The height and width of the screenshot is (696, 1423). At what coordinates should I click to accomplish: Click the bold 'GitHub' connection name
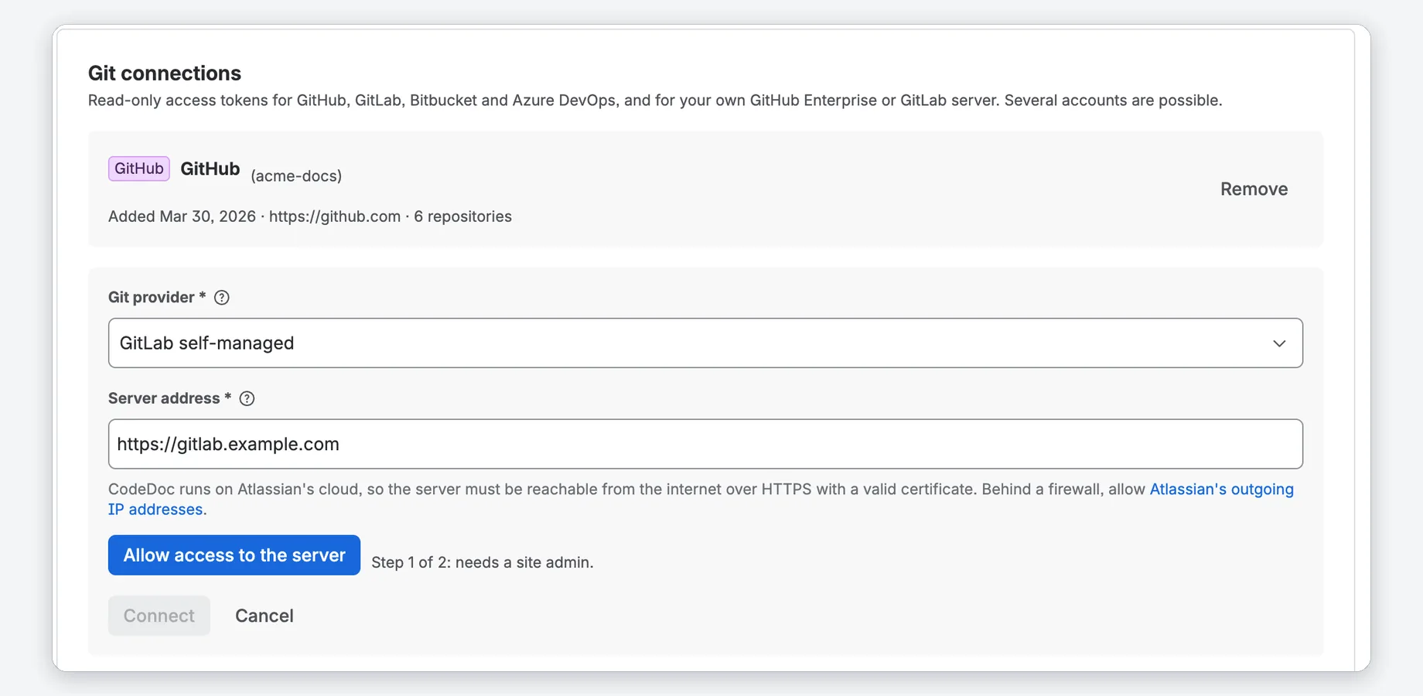[210, 169]
